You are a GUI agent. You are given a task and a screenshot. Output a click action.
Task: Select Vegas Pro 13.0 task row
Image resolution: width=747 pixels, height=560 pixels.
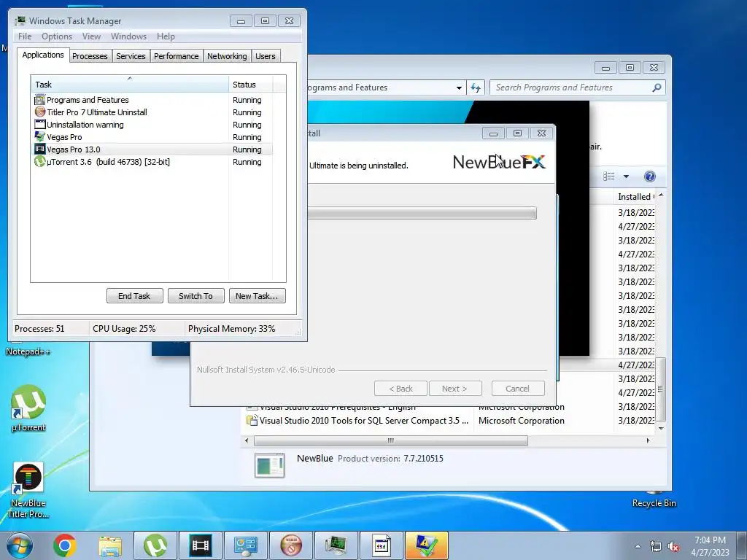pos(152,149)
